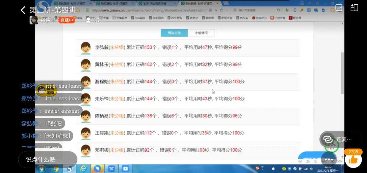
Task: Click the Internet Explorer taskbar icon
Action: [x=83, y=168]
